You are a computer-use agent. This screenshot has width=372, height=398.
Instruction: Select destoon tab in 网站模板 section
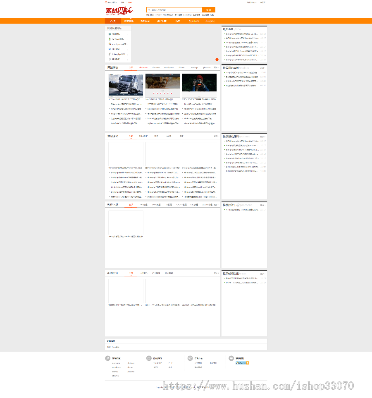point(156,67)
